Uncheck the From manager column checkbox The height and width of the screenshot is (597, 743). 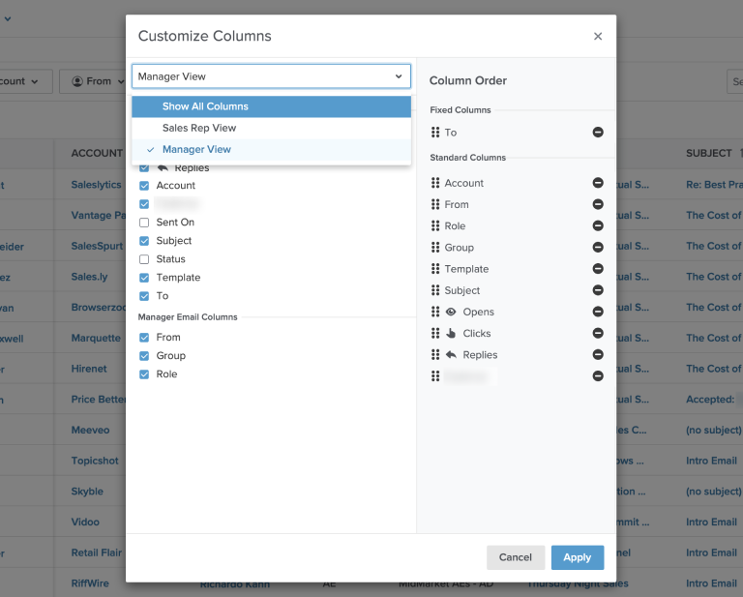[x=144, y=338]
